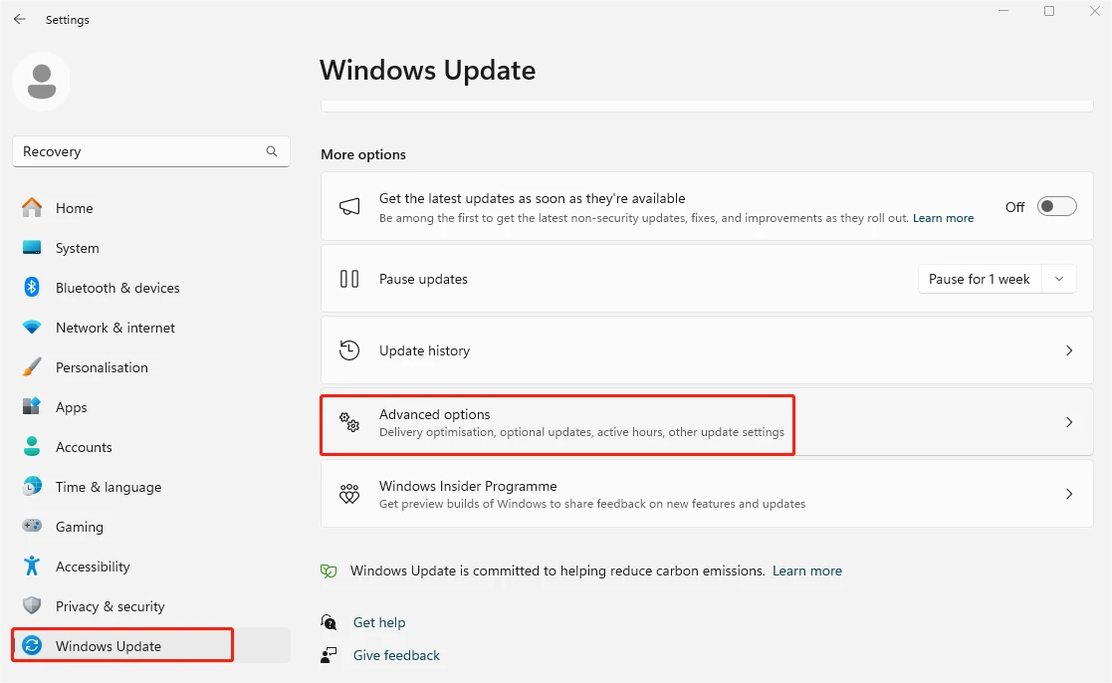Viewport: 1112px width, 683px height.
Task: Click the Get help headset icon
Action: click(330, 622)
